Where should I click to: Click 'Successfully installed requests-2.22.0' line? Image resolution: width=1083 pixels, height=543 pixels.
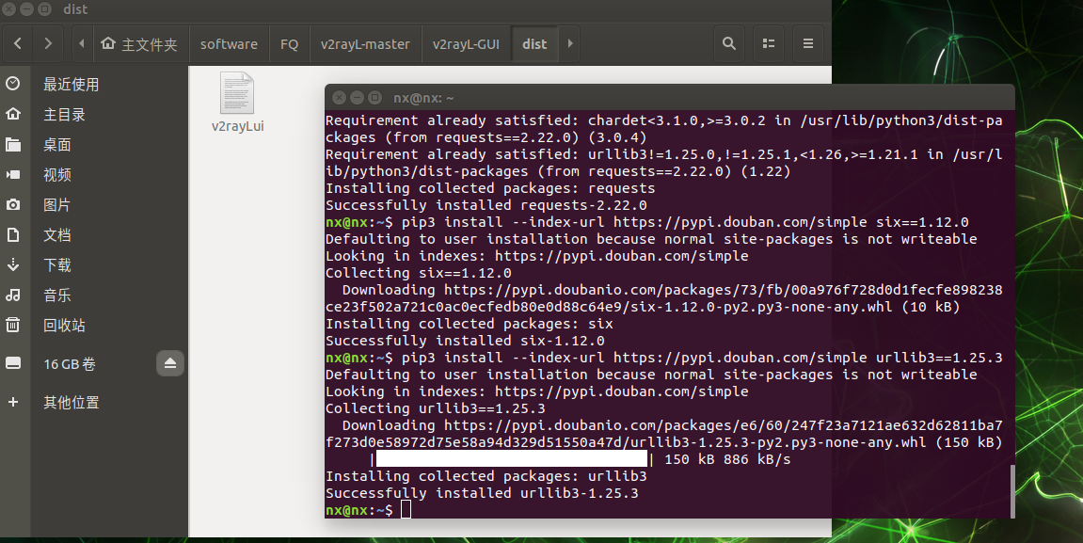pyautogui.click(x=486, y=205)
